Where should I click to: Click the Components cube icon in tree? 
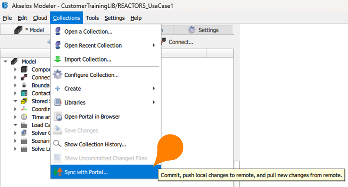pyautogui.click(x=24, y=69)
